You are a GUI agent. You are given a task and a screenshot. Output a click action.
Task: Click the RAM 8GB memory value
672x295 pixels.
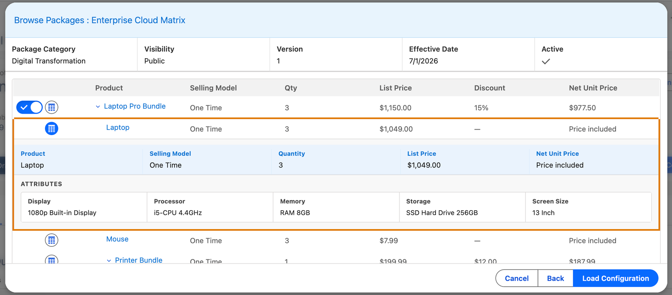(x=295, y=213)
